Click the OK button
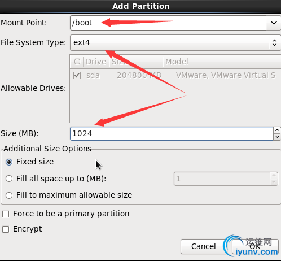 (x=255, y=246)
